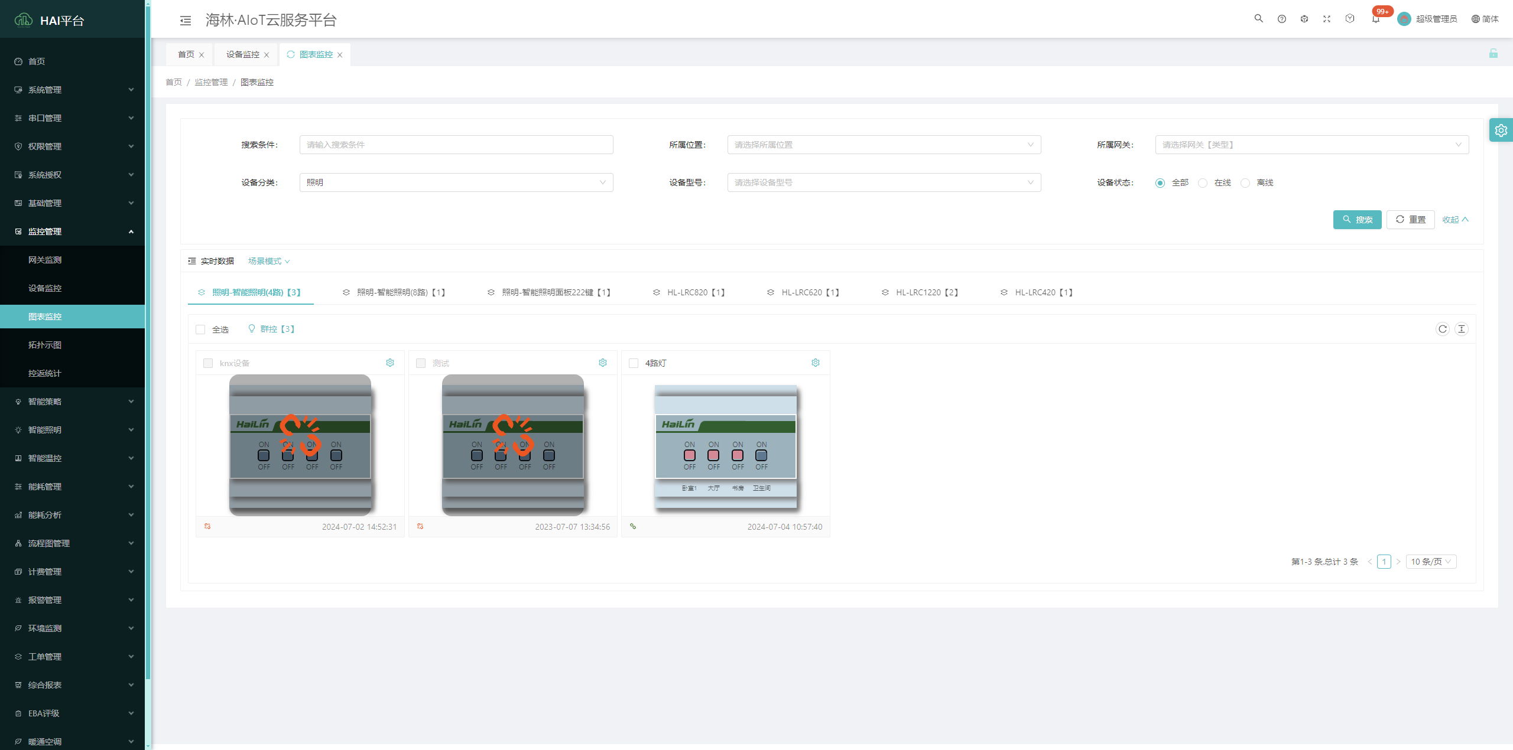Open the 10 条/页 page size dropdown
Viewport: 1513px width, 750px height.
pos(1431,562)
